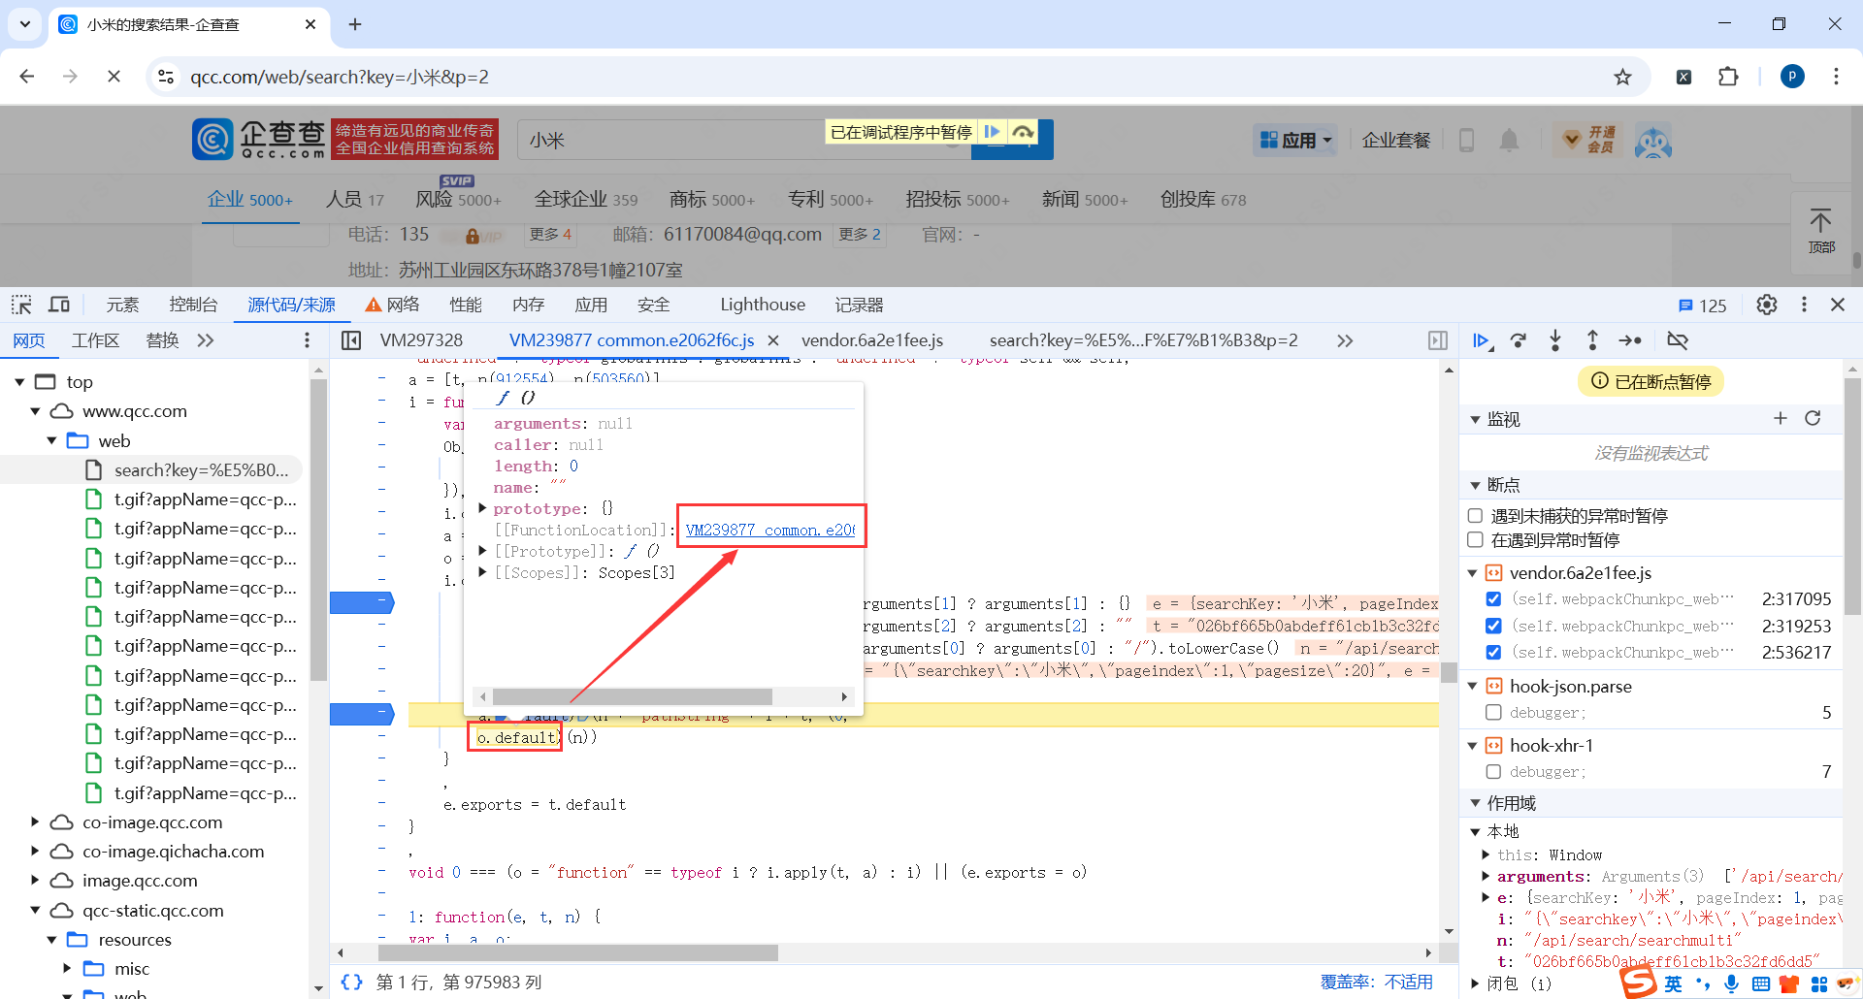The width and height of the screenshot is (1863, 999).
Task: Open the VM239877 function location link
Action: tap(770, 530)
